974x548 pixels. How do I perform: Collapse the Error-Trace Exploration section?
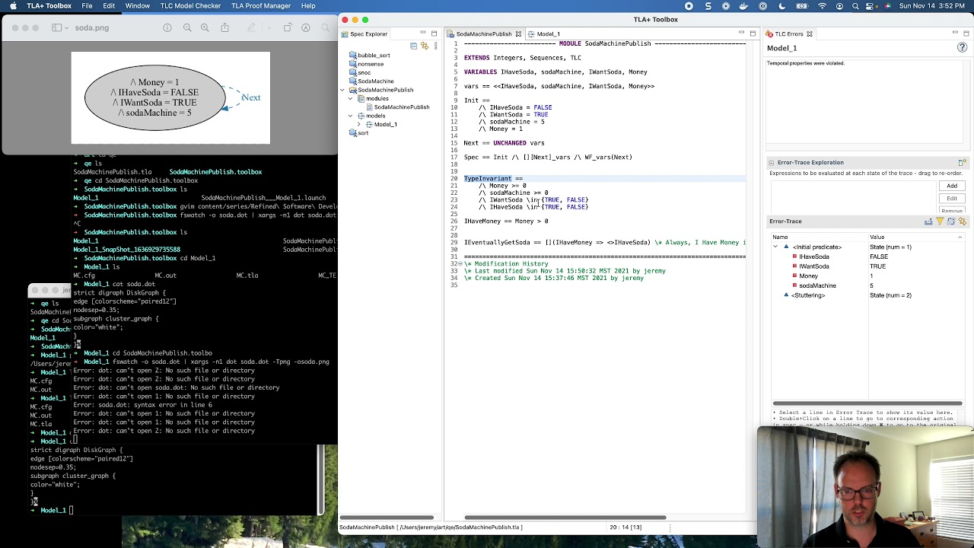(771, 163)
